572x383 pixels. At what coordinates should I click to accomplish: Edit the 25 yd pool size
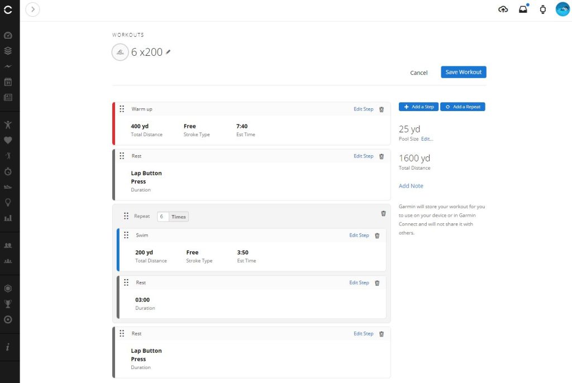point(427,138)
